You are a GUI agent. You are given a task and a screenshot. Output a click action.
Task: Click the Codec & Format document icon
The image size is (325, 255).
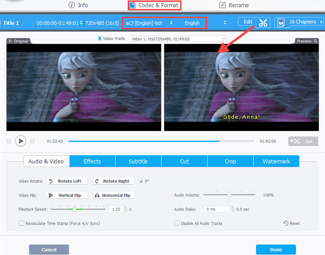pos(132,5)
